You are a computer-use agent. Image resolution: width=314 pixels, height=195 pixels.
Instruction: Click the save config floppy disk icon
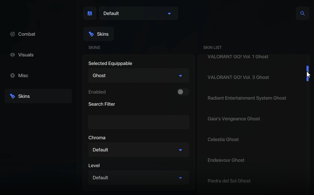click(x=90, y=13)
